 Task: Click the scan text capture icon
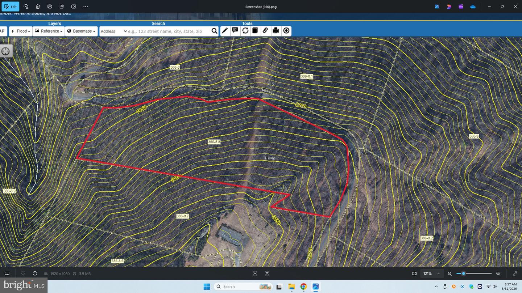click(255, 273)
